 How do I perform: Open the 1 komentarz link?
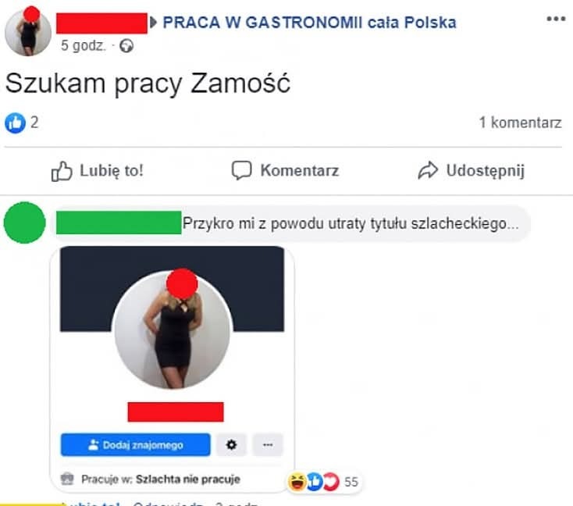pos(520,123)
